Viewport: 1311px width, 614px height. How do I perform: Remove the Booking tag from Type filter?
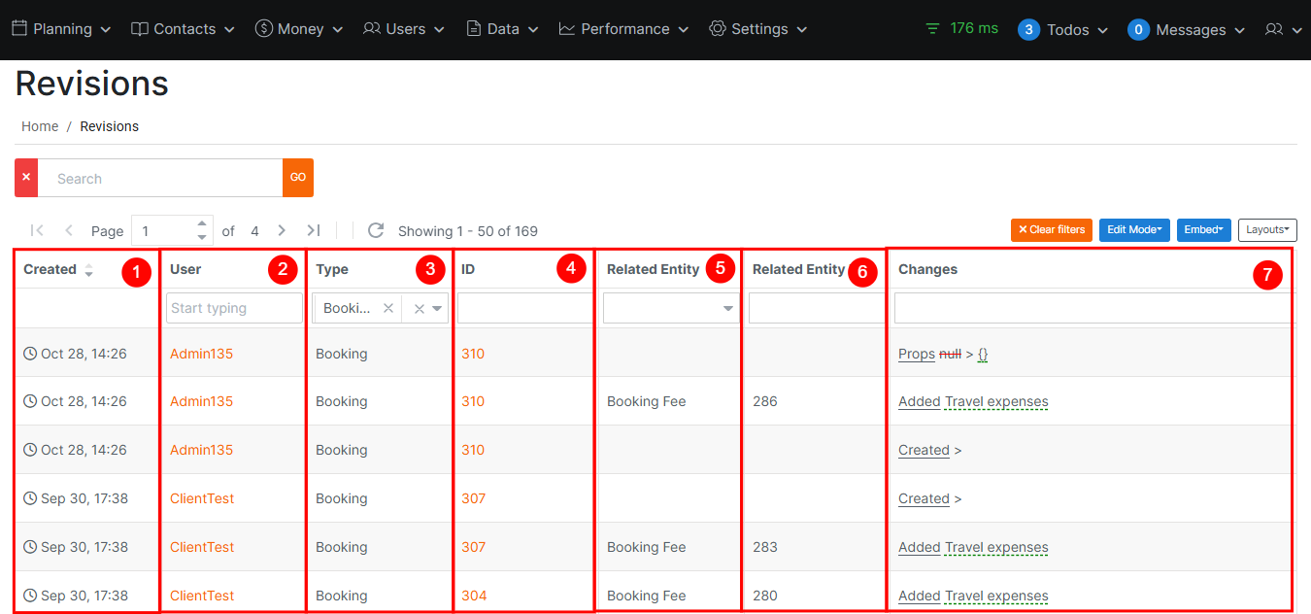coord(388,308)
